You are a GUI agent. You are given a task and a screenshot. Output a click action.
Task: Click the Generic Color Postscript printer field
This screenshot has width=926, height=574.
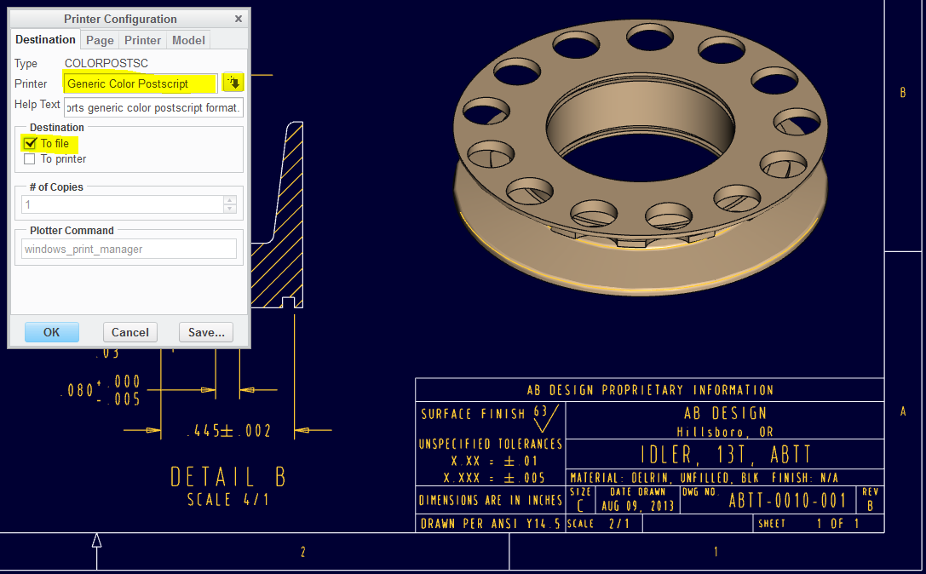141,83
